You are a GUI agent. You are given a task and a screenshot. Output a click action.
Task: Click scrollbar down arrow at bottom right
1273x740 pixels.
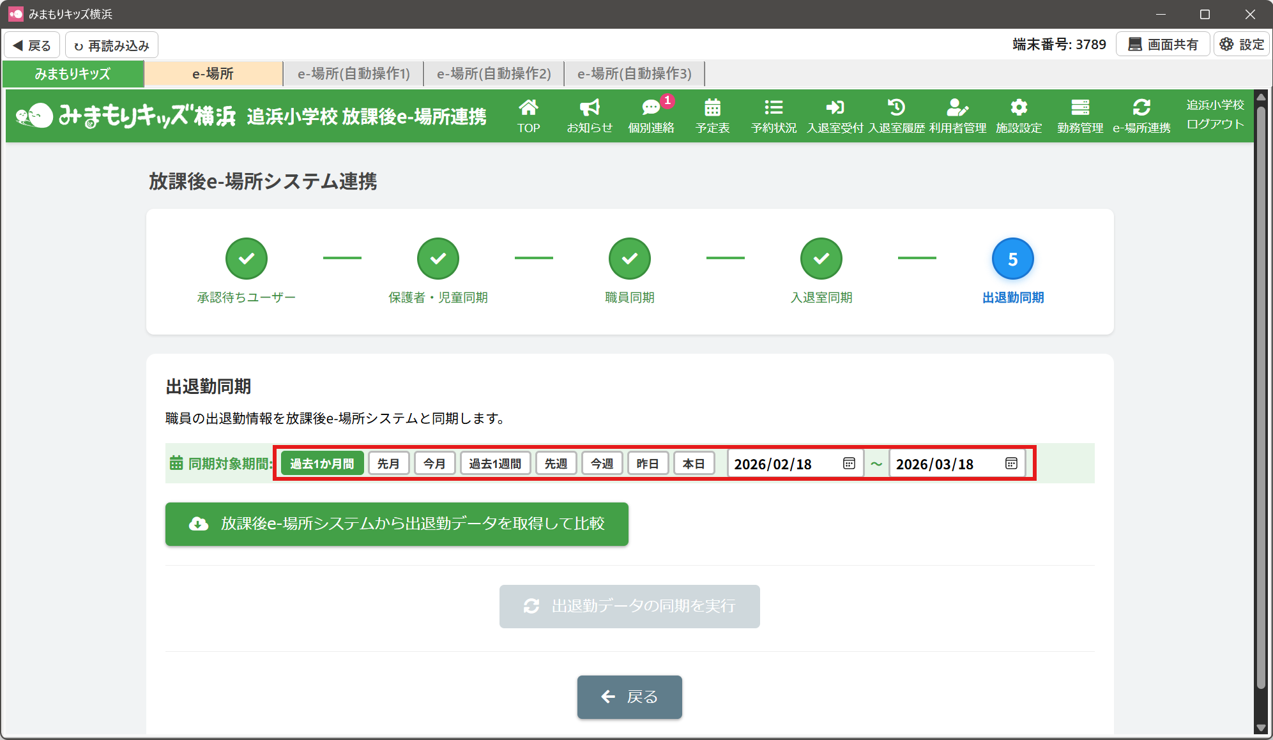click(1260, 728)
